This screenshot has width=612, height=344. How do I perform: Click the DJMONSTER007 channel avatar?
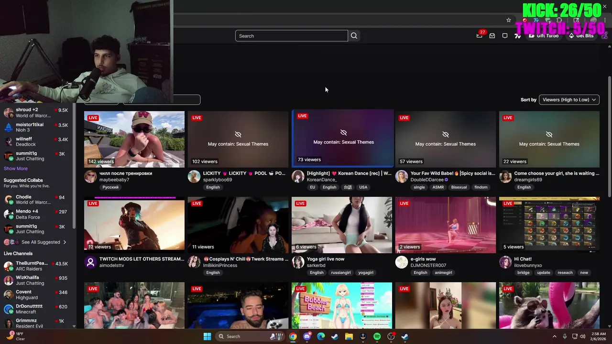point(402,262)
